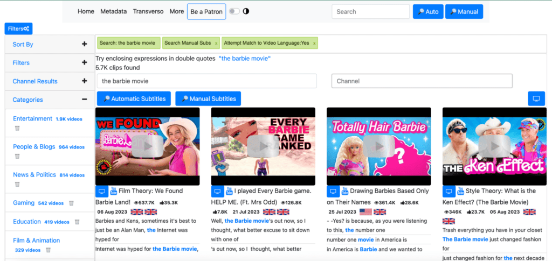Click "21 Jul 2023" date text

click(x=245, y=212)
